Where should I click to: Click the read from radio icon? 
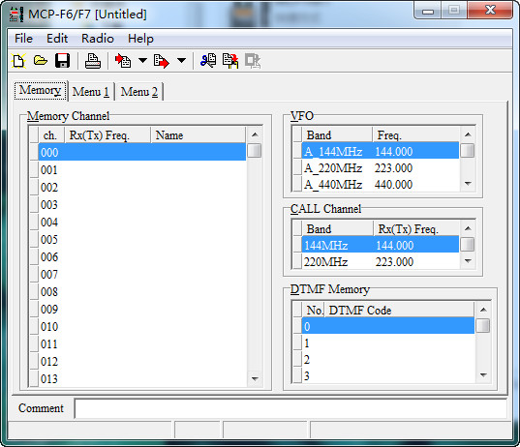123,61
